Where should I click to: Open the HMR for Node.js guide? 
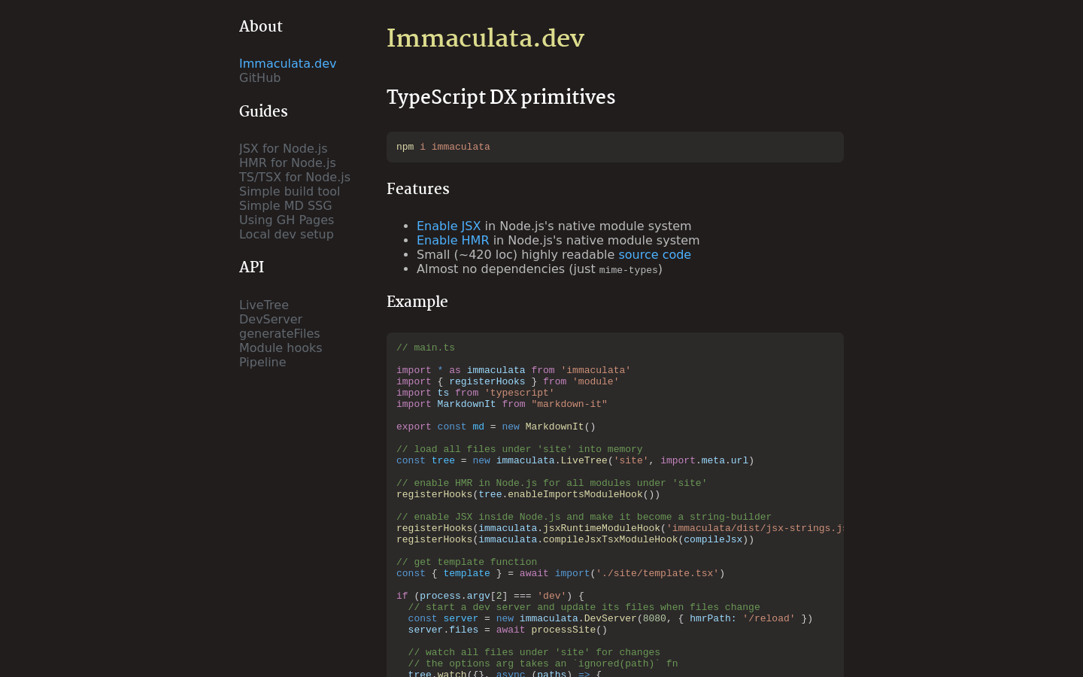coord(287,163)
